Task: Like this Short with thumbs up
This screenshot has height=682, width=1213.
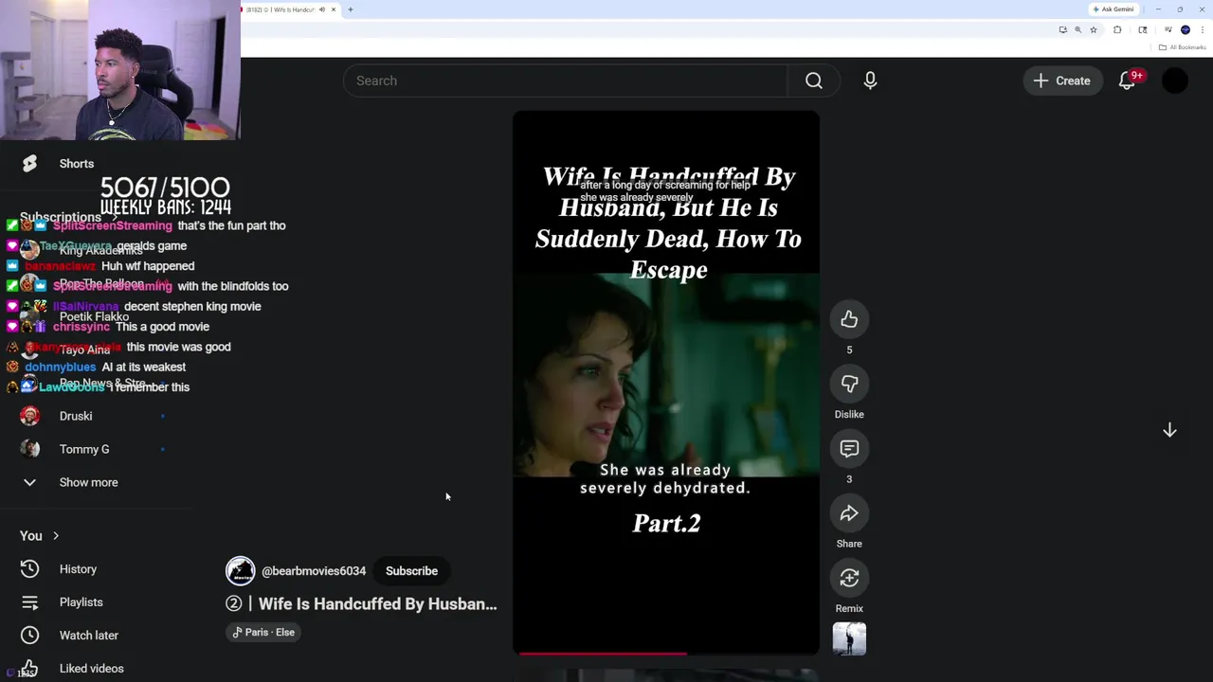Action: (x=849, y=320)
